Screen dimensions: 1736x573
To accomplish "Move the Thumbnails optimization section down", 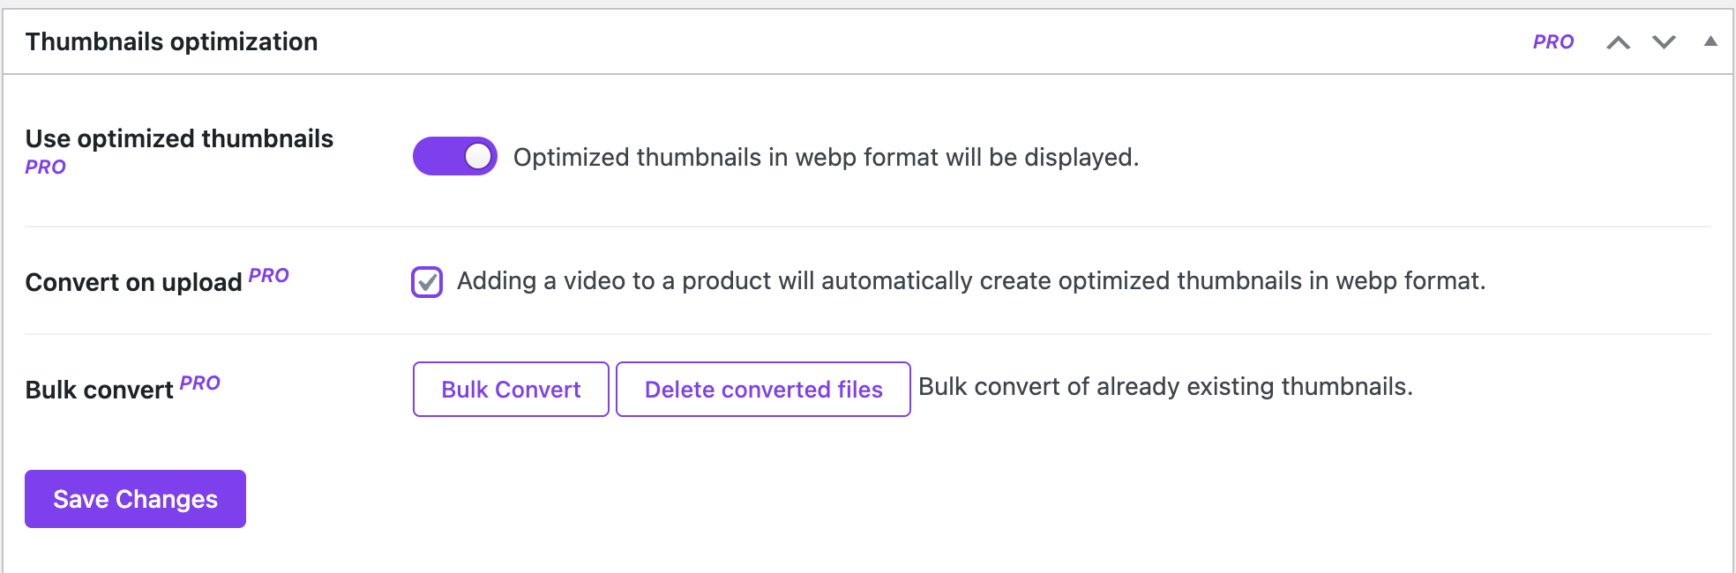I will point(1662,41).
